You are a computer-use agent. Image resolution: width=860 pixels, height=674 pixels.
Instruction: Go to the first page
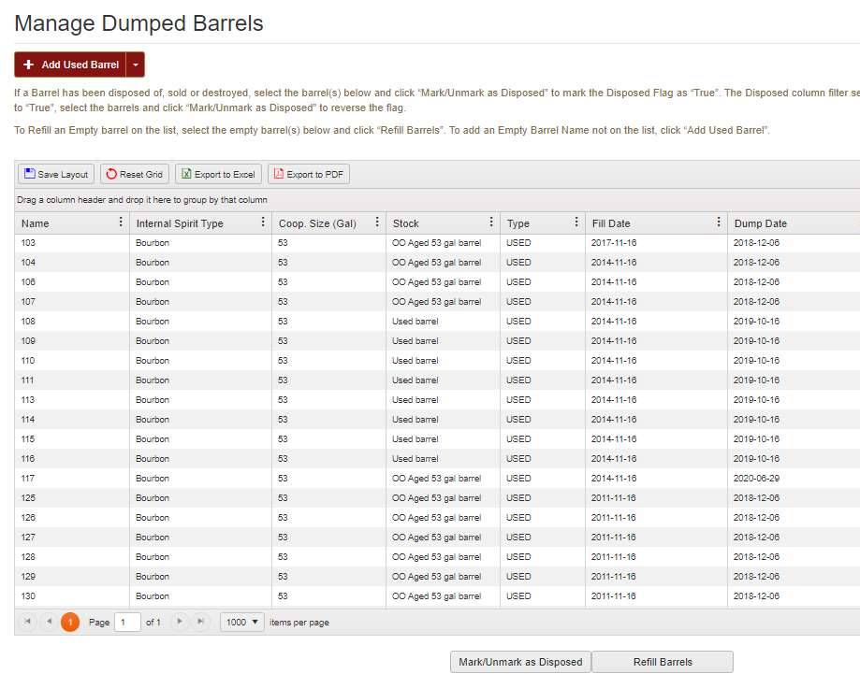click(27, 622)
